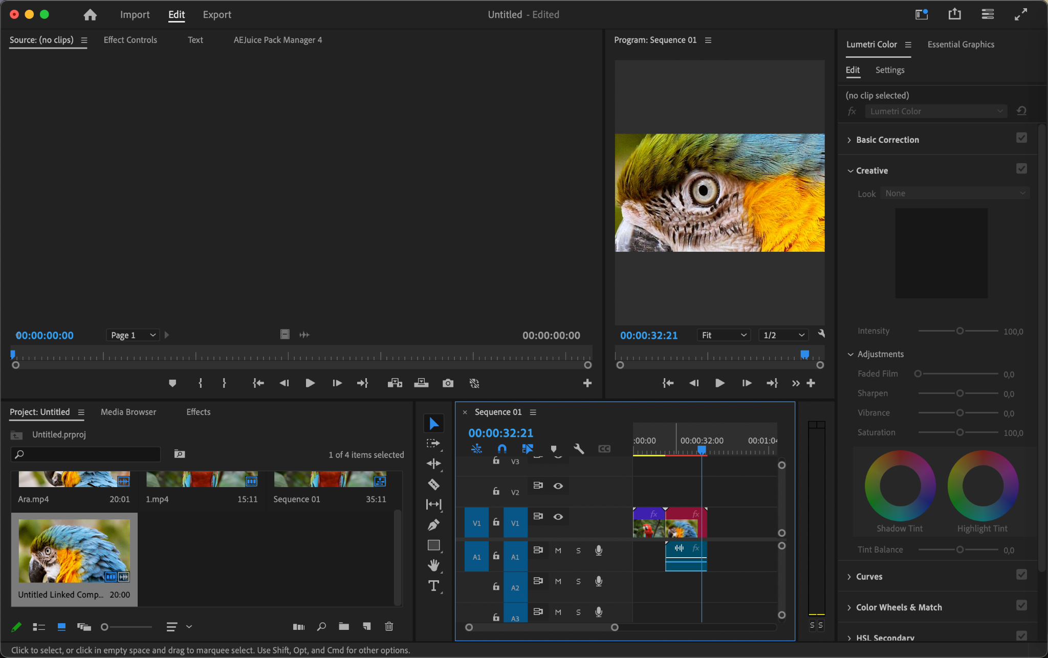
Task: Select the Razor tool
Action: pyautogui.click(x=433, y=484)
